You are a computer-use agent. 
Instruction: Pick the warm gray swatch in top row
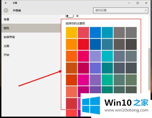(119, 33)
